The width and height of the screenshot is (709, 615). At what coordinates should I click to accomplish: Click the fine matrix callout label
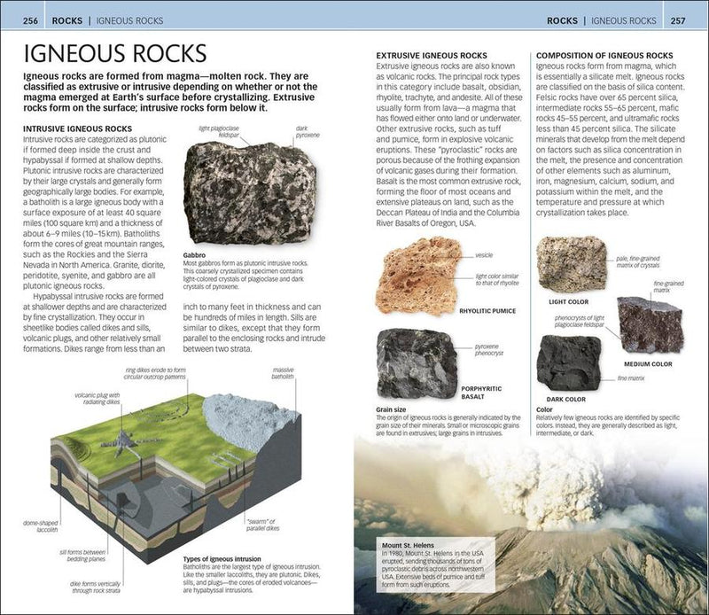coord(631,378)
